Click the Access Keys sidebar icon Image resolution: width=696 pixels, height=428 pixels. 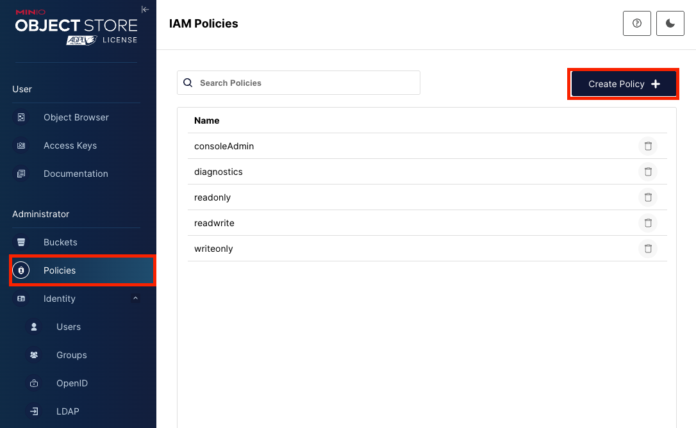[x=21, y=145]
